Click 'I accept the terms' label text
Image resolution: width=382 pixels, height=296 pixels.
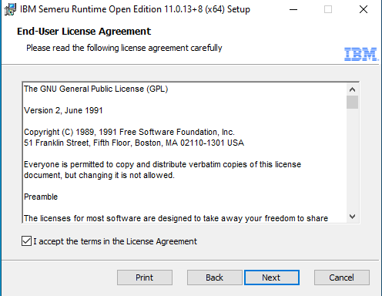click(x=115, y=241)
